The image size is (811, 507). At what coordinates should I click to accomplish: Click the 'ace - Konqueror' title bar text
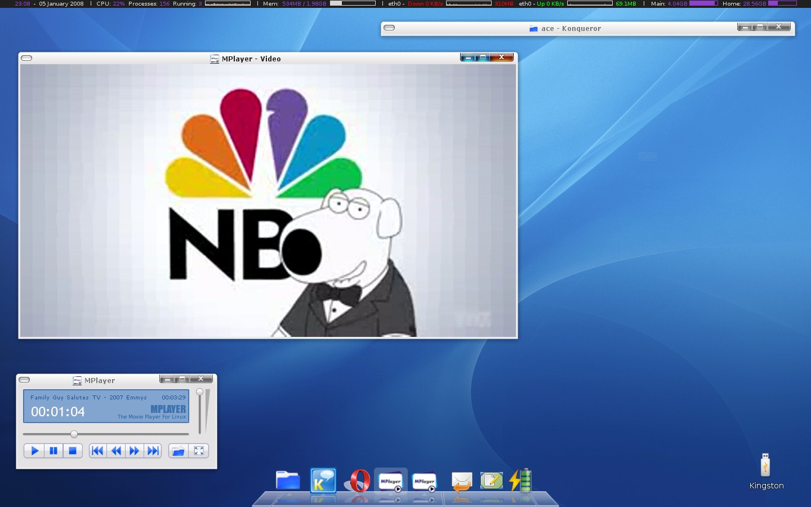571,29
